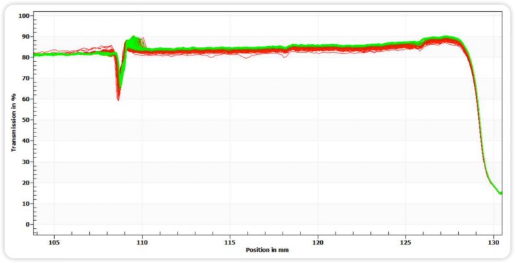Click the 0 tick label on Y axis
515x263 pixels.
click(29, 225)
